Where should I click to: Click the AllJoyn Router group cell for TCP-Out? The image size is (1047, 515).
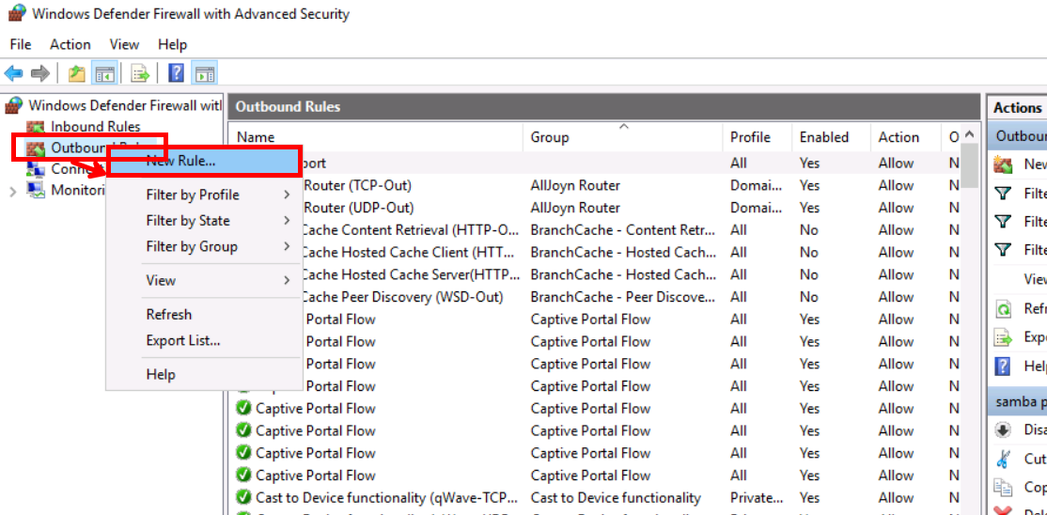click(x=575, y=186)
